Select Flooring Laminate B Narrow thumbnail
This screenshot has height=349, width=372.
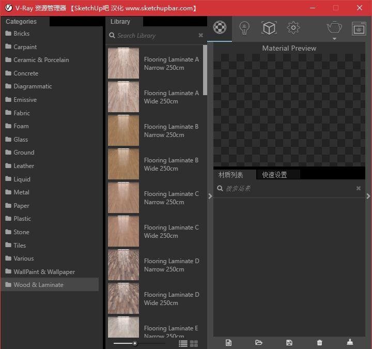[x=123, y=130]
